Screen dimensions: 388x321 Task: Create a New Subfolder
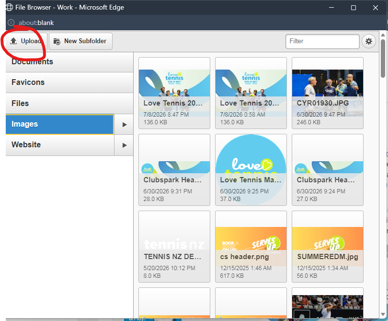pos(80,41)
